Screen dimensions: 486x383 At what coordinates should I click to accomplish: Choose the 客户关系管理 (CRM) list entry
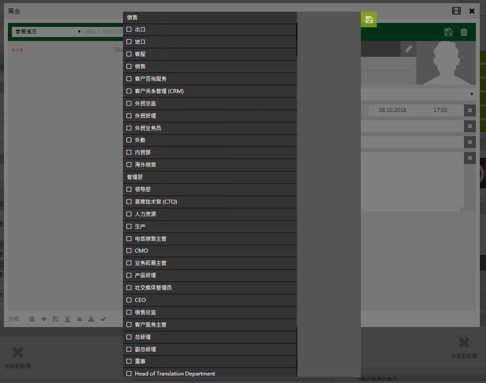159,91
